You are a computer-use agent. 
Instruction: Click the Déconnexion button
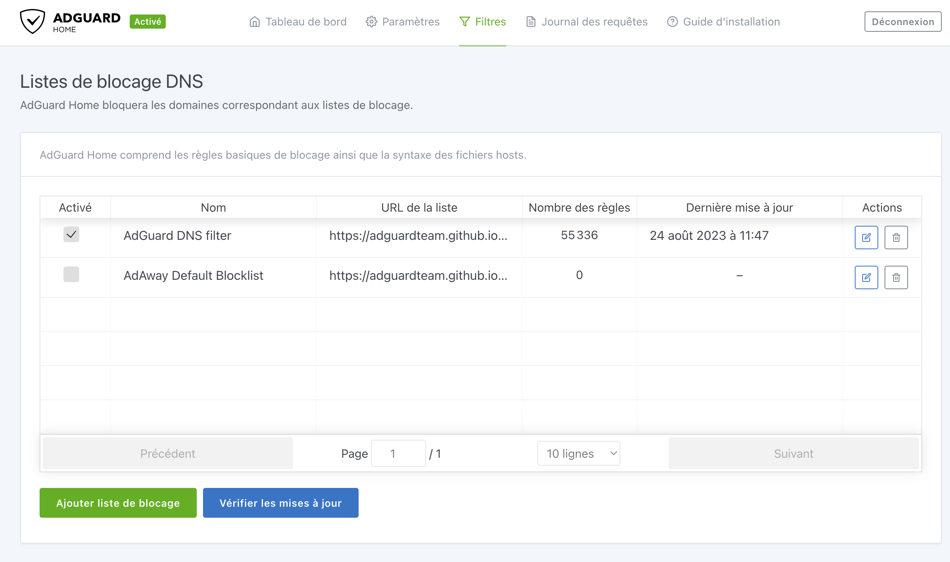903,22
